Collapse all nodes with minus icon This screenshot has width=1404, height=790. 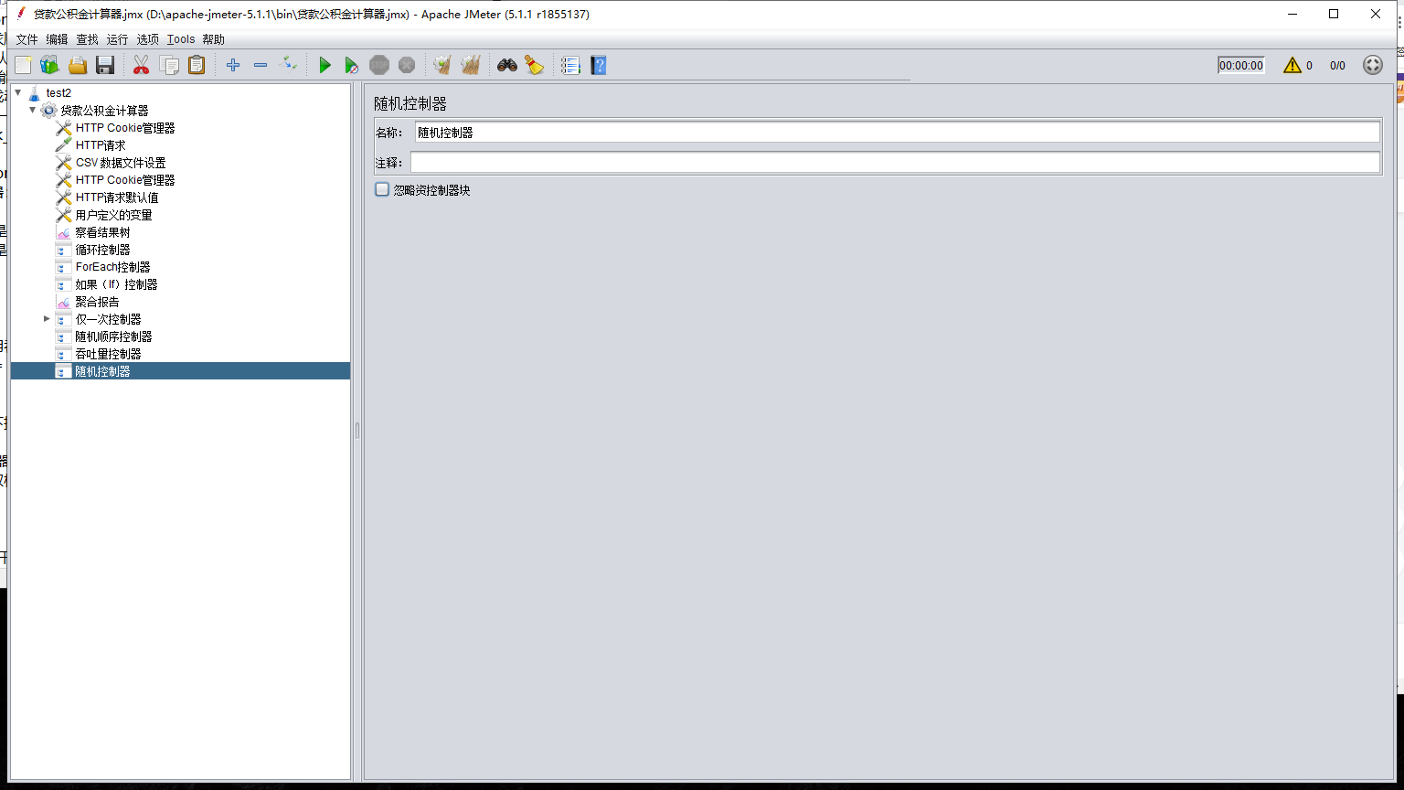pyautogui.click(x=261, y=65)
